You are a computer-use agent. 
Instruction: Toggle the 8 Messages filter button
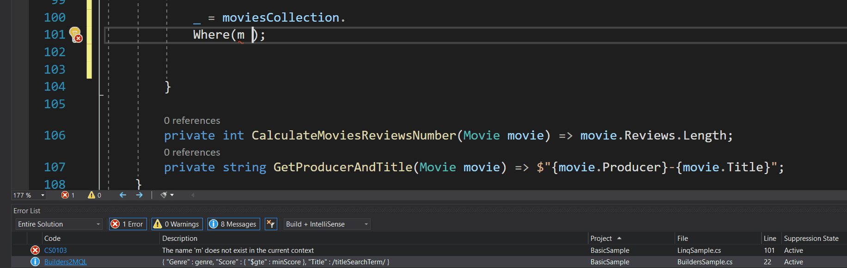233,224
